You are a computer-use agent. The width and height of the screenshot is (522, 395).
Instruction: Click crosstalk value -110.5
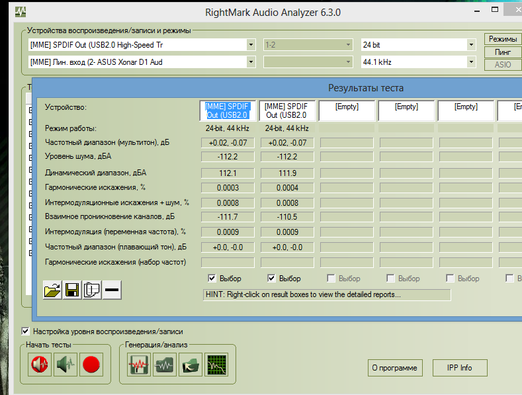point(287,217)
